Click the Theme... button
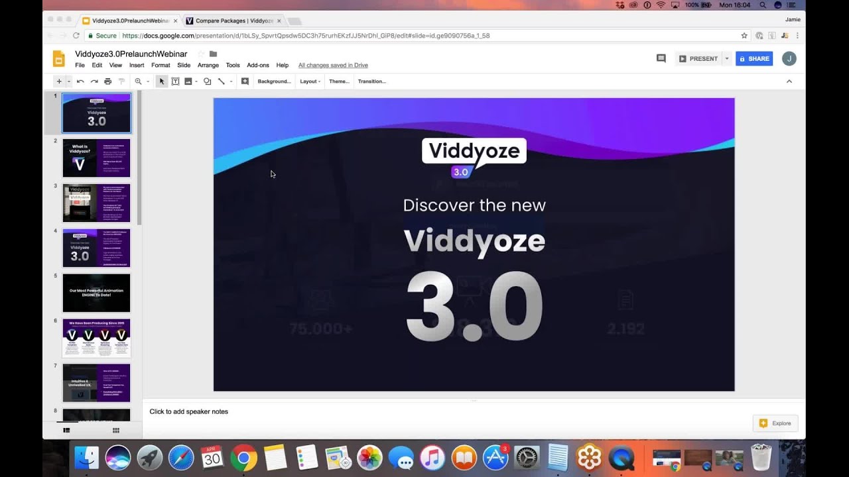The height and width of the screenshot is (477, 849). (x=339, y=81)
